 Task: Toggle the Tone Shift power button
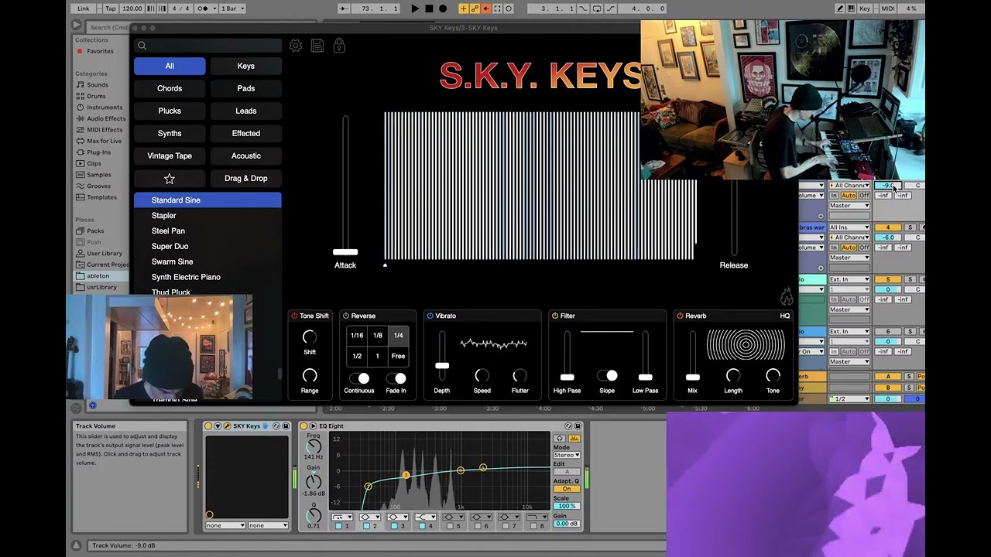click(x=294, y=316)
